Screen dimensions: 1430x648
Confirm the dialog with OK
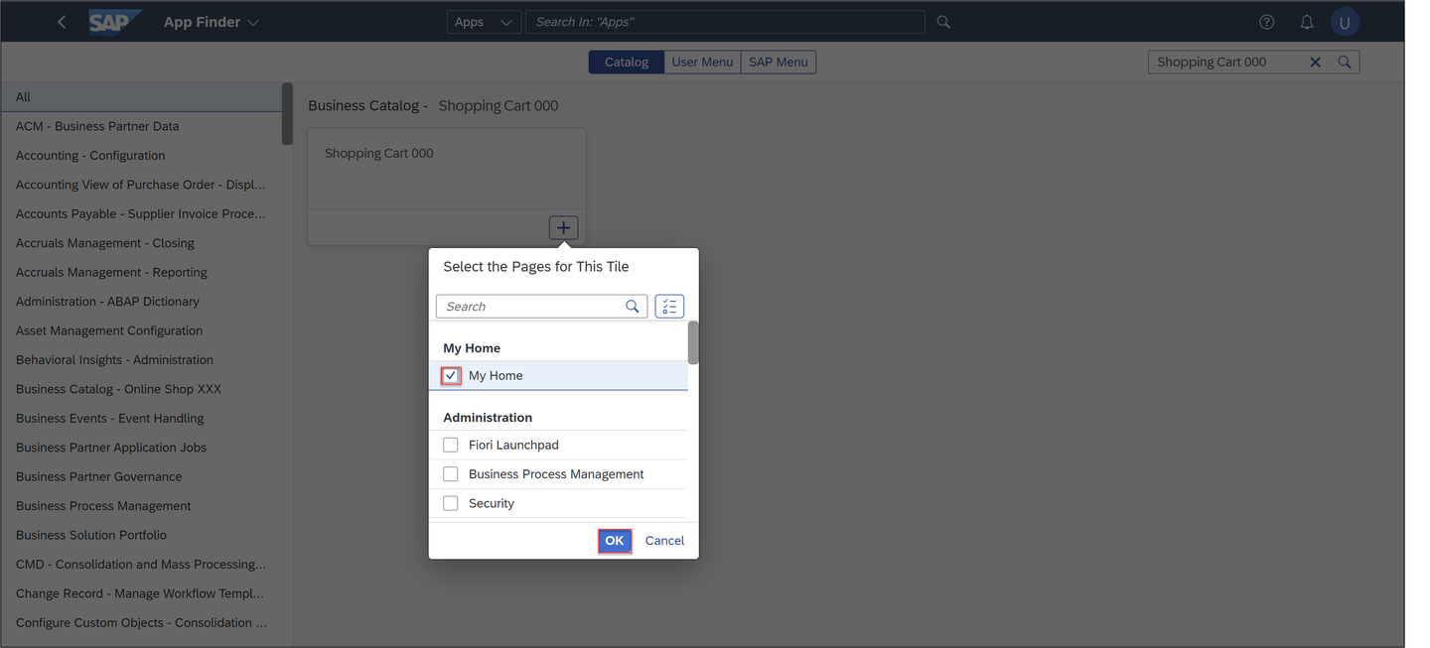click(x=615, y=541)
